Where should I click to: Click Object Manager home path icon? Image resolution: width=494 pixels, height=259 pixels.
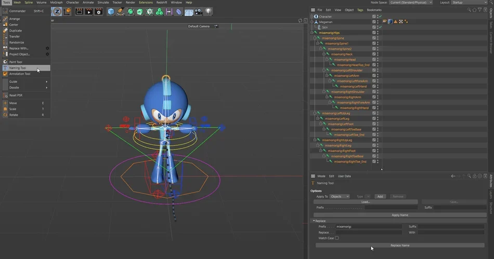click(474, 10)
